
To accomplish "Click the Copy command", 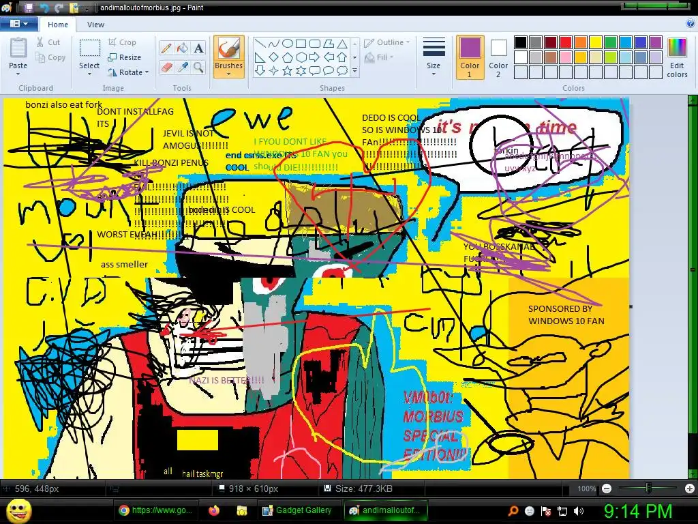I will pyautogui.click(x=50, y=57).
